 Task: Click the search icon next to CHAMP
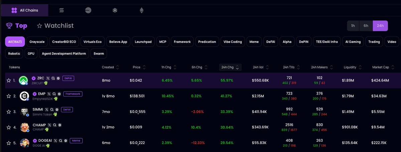tap(55, 125)
